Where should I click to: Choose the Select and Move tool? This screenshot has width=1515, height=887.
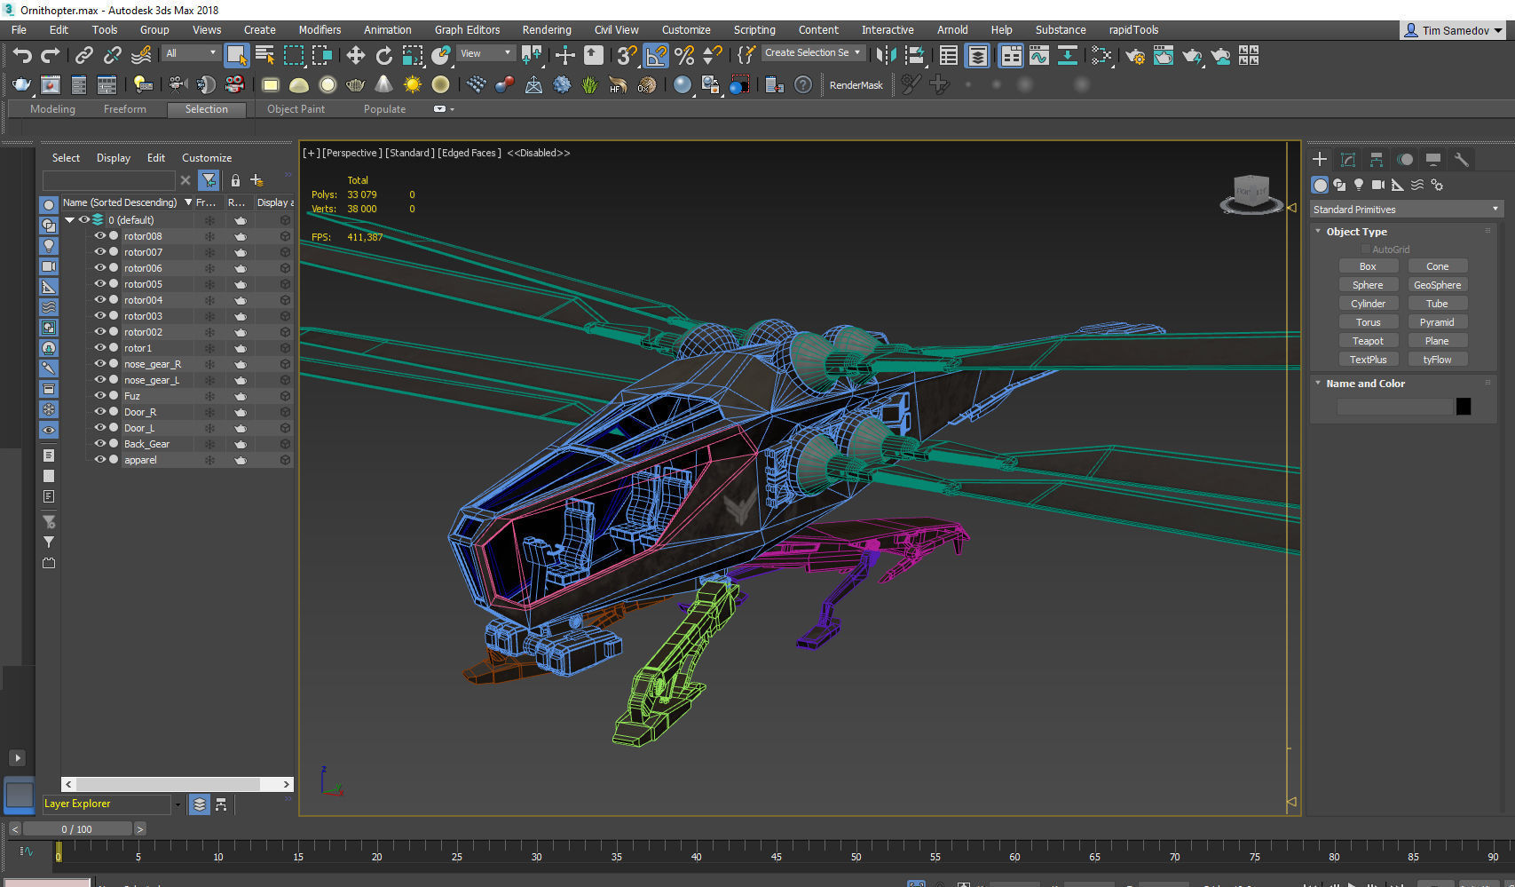tap(355, 55)
